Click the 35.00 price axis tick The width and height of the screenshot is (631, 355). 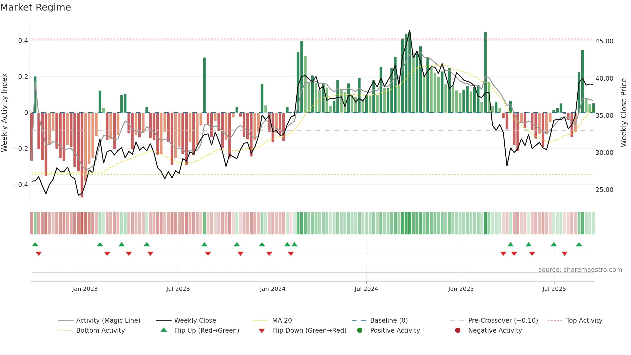[604, 115]
